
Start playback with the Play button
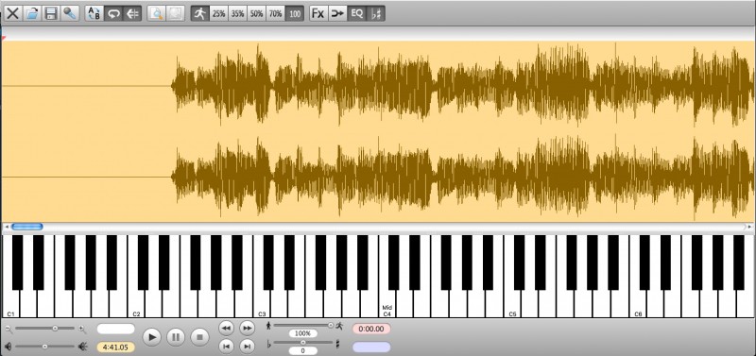pos(152,337)
